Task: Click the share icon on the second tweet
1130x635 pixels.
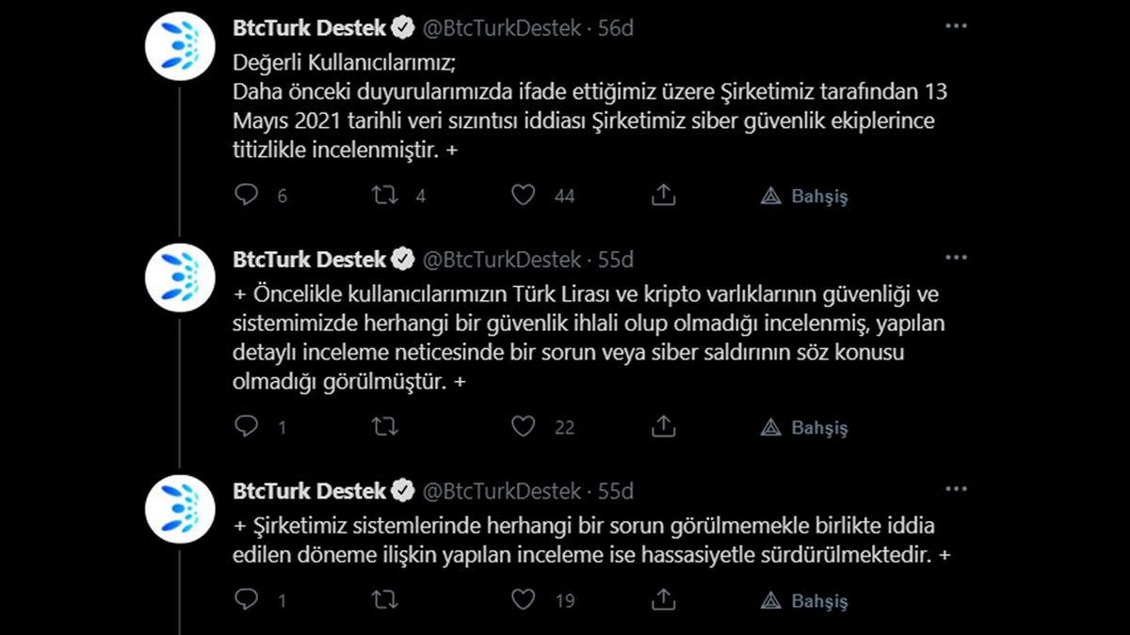Action: (663, 425)
